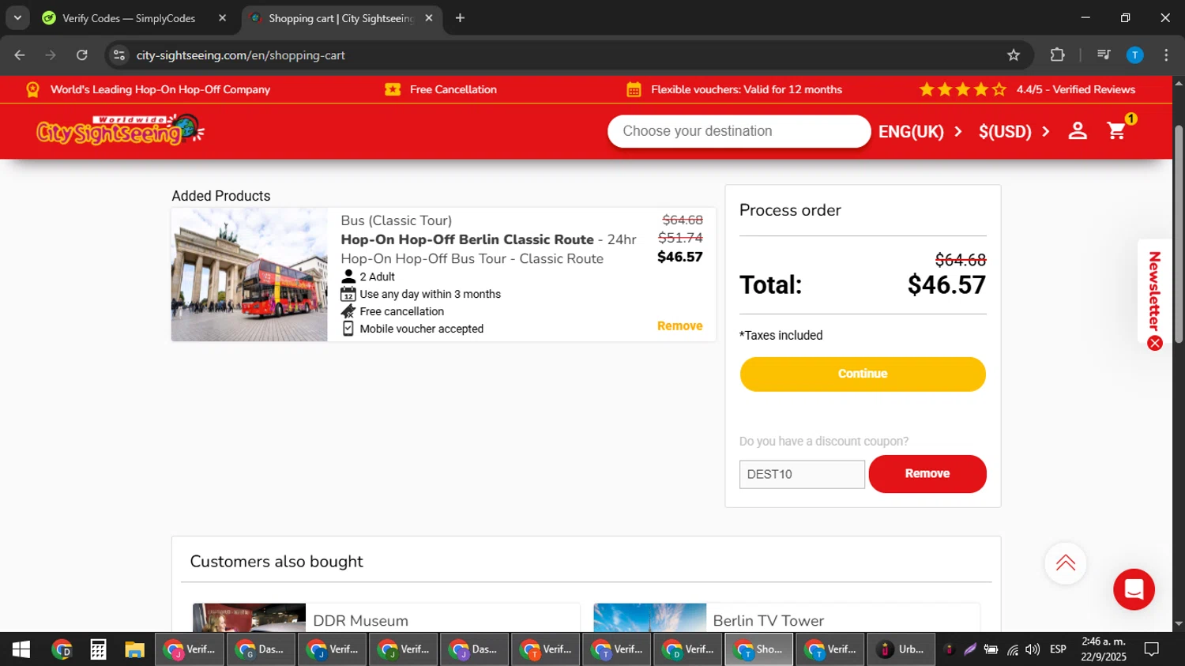Bookmark this page with star icon
The image size is (1185, 666).
1014,55
